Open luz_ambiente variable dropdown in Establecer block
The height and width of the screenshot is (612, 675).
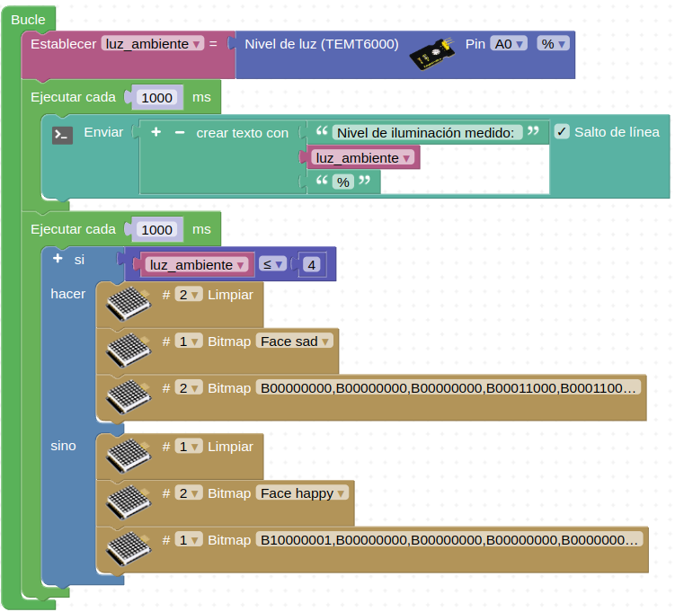[153, 43]
